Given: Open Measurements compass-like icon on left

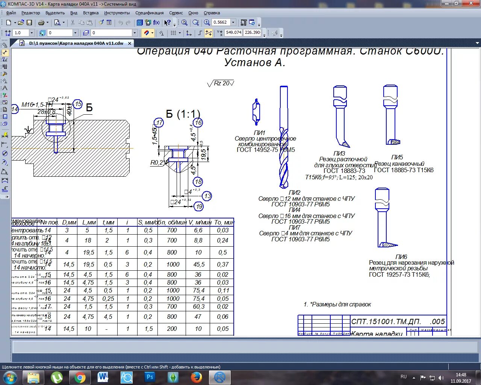Looking at the screenshot, I should (x=5, y=88).
